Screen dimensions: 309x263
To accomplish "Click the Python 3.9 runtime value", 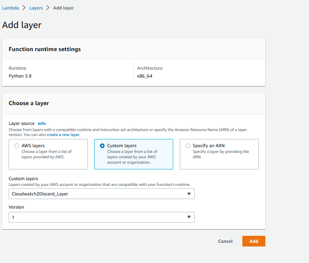I will [20, 76].
